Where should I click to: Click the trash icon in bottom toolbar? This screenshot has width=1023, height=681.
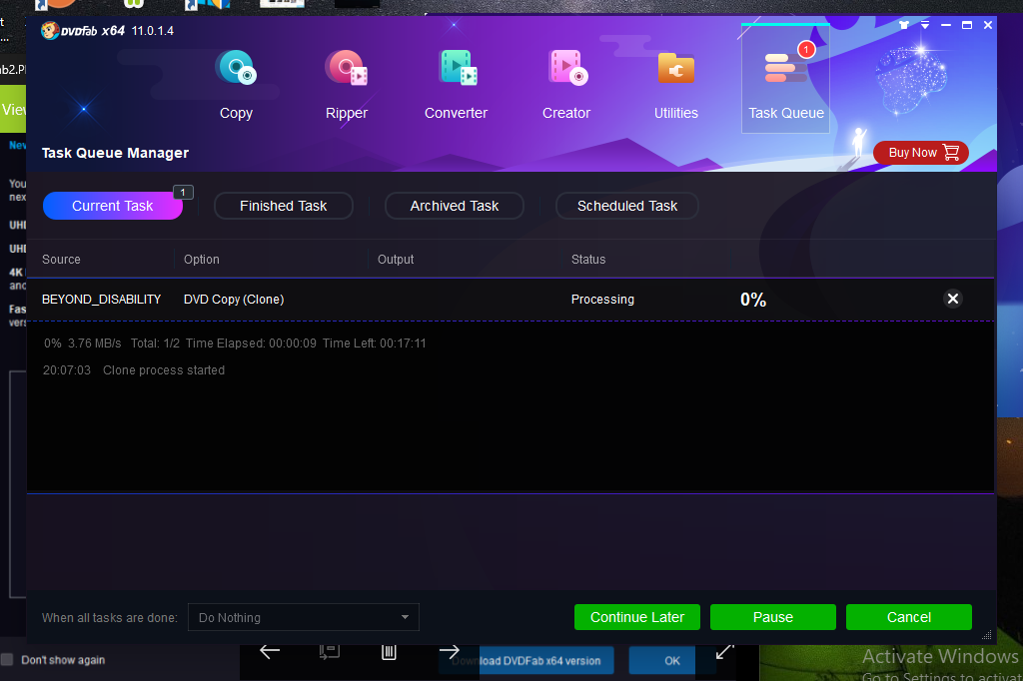pos(389,652)
